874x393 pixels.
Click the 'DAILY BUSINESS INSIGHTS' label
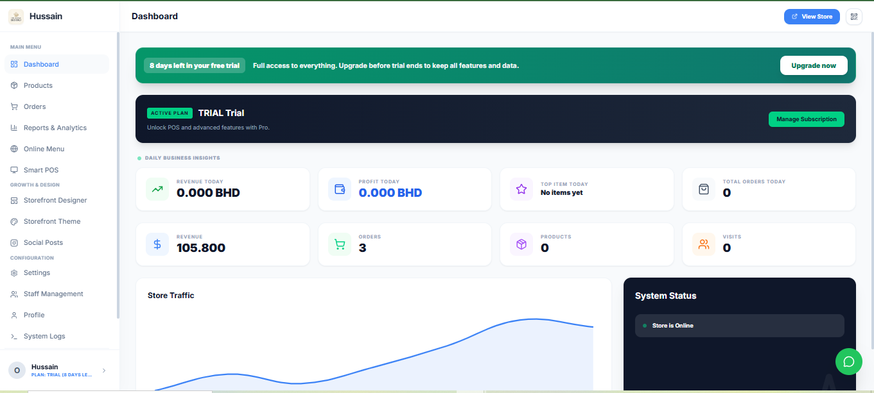[x=182, y=158]
